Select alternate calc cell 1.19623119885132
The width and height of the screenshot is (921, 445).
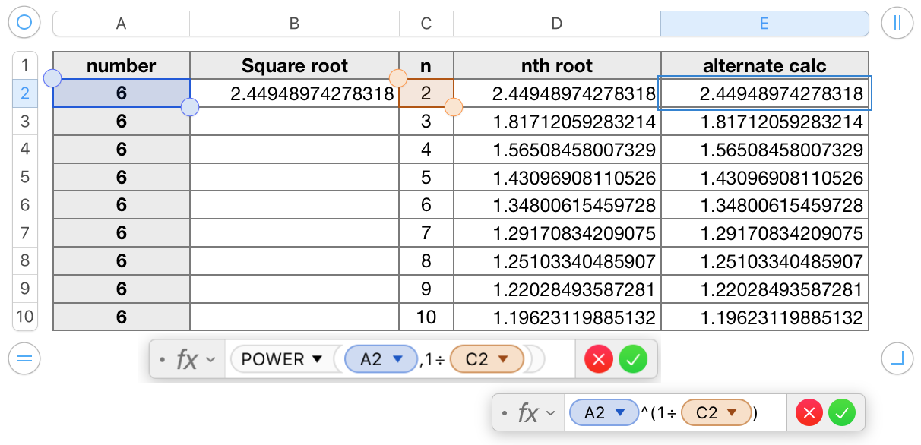click(x=764, y=317)
